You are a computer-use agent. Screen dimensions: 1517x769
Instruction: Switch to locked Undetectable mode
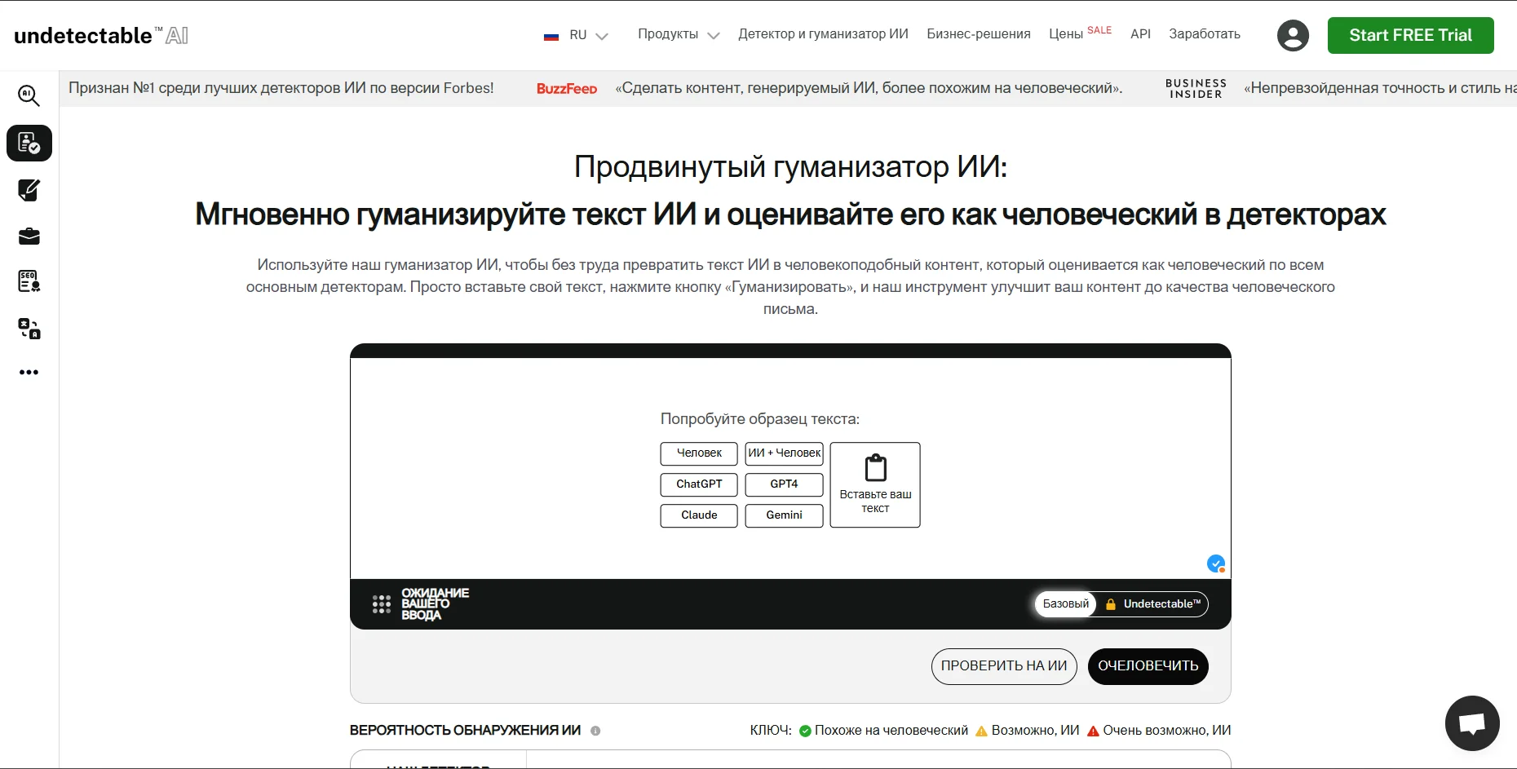point(1153,604)
